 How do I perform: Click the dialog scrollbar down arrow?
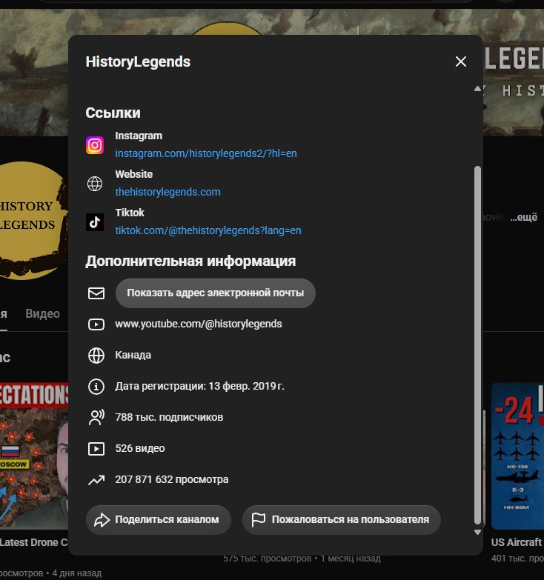[477, 533]
